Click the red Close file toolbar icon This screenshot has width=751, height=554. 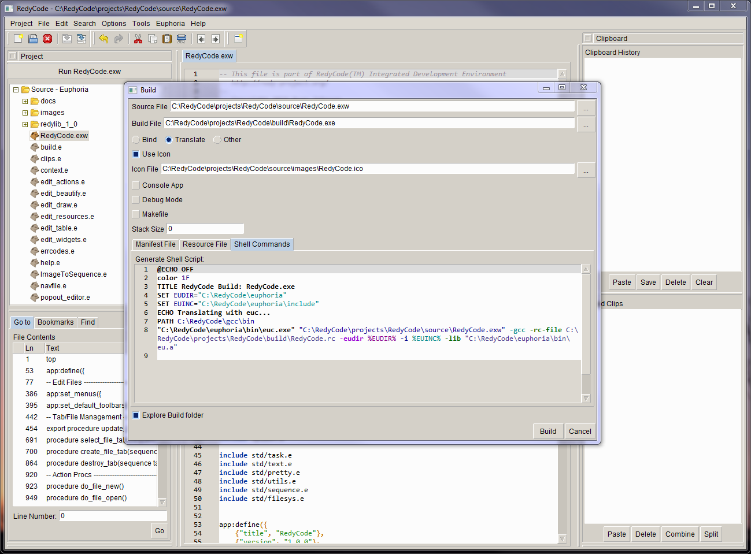click(x=47, y=39)
